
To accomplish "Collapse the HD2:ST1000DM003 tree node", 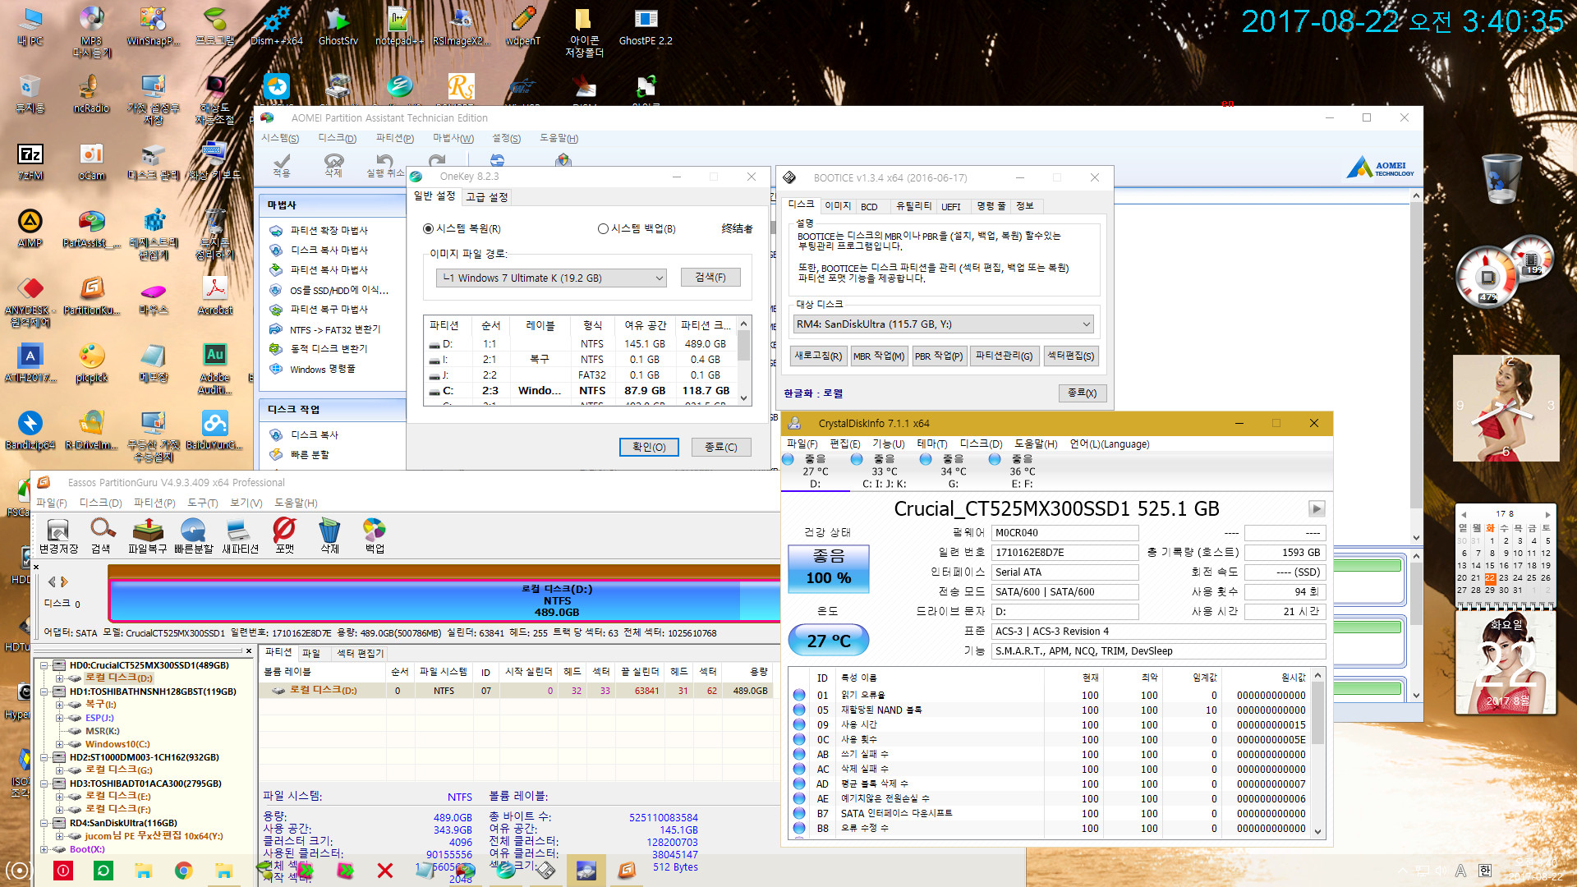I will point(44,757).
